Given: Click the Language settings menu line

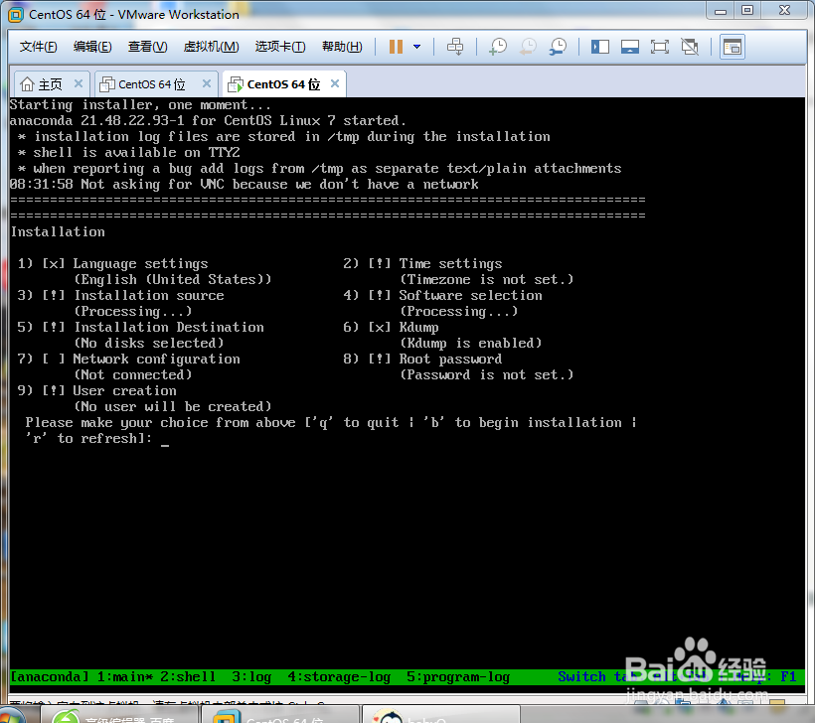Looking at the screenshot, I should [x=112, y=264].
